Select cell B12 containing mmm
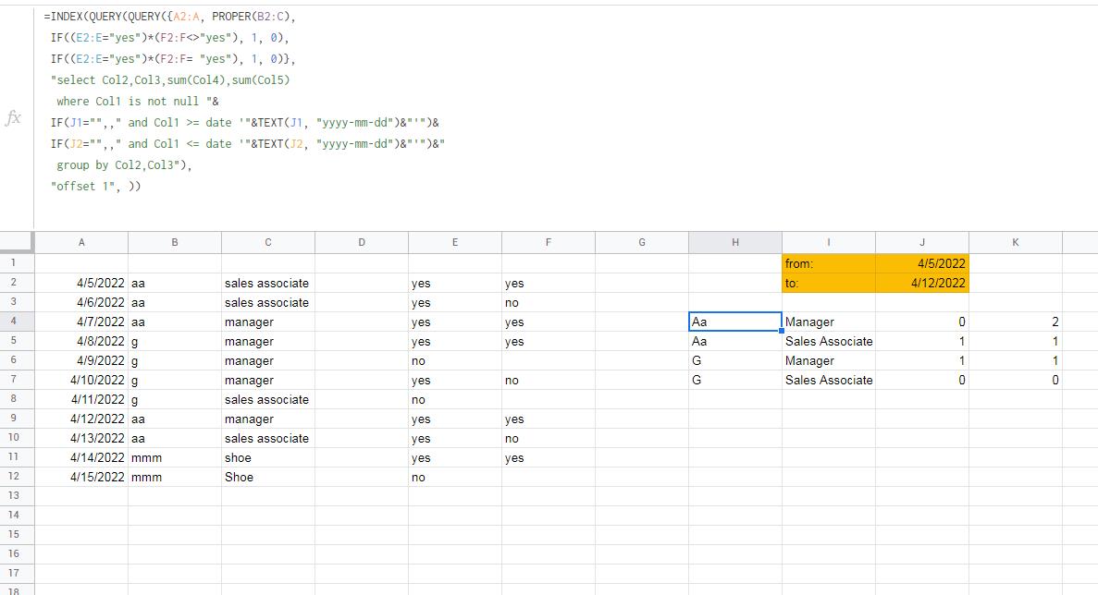Screen dimensions: 1098x595 coord(174,477)
